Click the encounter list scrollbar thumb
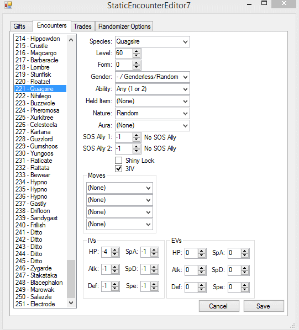This screenshot has height=330, width=299. (x=71, y=279)
